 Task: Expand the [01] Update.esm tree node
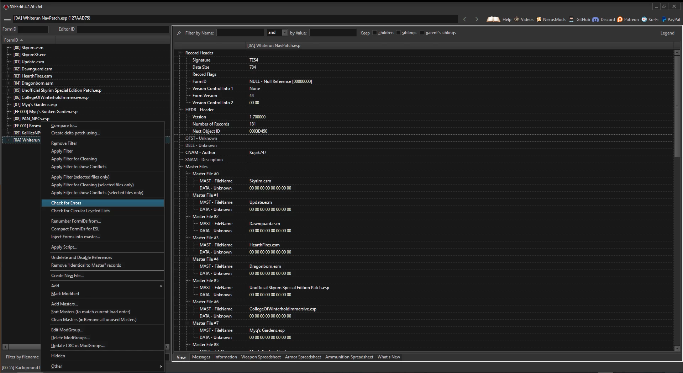(8, 62)
